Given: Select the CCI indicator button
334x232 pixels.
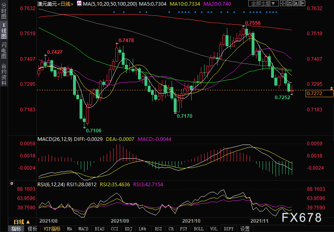Looking at the screenshot, I should pos(114,229).
